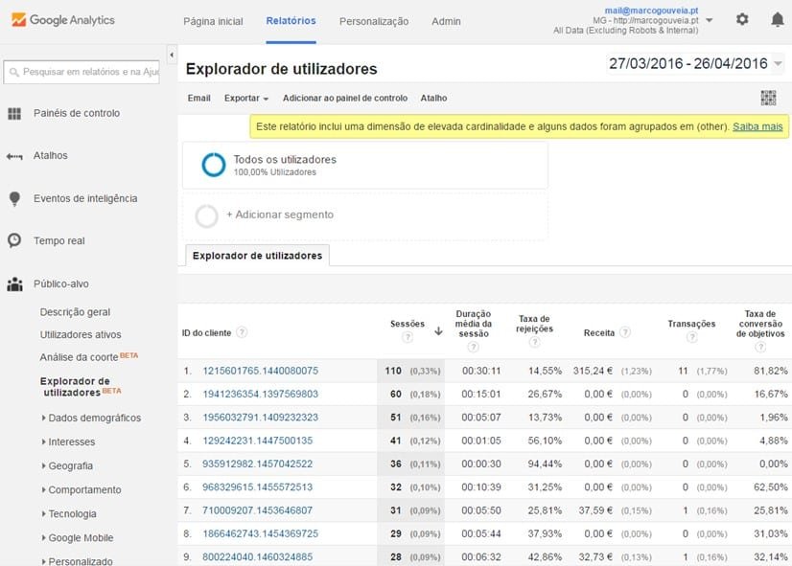Open the Exportar dropdown
Image resolution: width=792 pixels, height=566 pixels.
[x=245, y=98]
